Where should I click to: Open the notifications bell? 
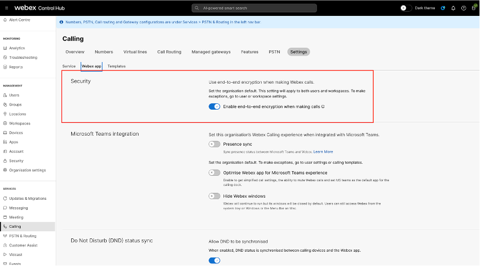click(x=453, y=8)
